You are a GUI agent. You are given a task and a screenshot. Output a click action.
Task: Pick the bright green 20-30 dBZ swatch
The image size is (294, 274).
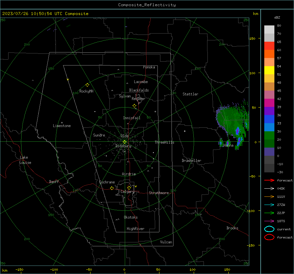click(x=269, y=136)
